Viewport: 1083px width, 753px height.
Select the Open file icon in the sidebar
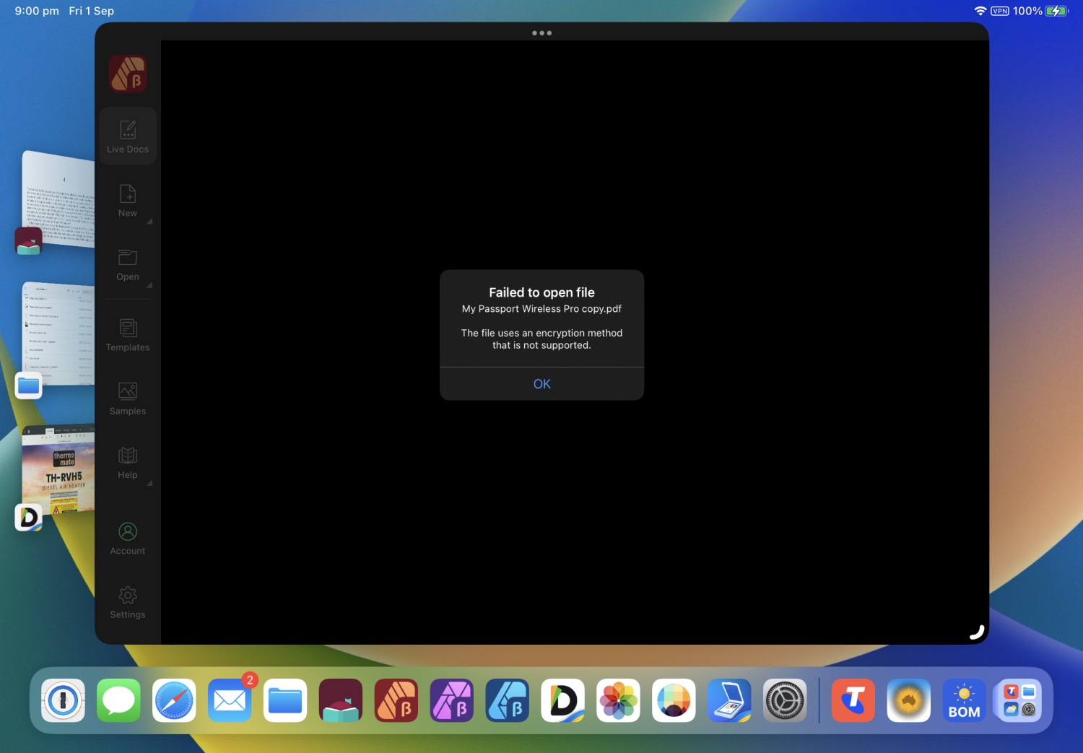pyautogui.click(x=127, y=263)
